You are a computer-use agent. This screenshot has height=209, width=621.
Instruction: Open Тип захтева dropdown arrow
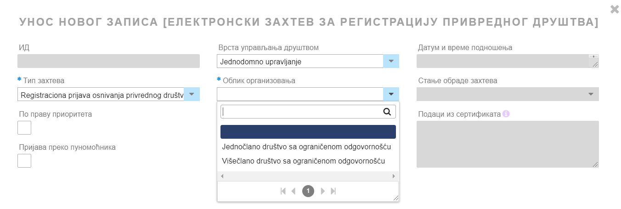coord(192,94)
